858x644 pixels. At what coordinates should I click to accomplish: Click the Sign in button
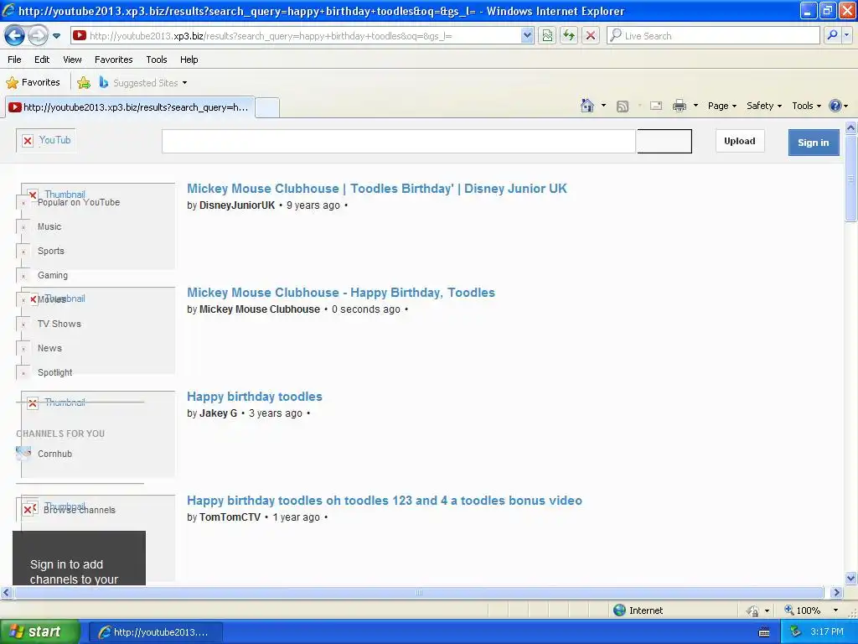tap(813, 143)
